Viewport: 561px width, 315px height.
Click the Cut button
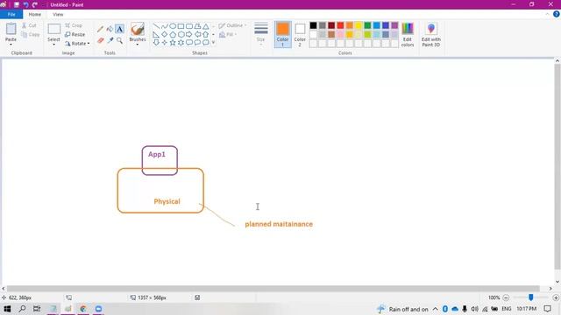pos(29,25)
